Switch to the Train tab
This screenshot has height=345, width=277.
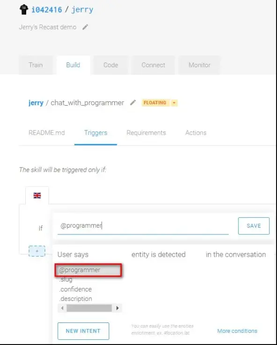coord(36,65)
